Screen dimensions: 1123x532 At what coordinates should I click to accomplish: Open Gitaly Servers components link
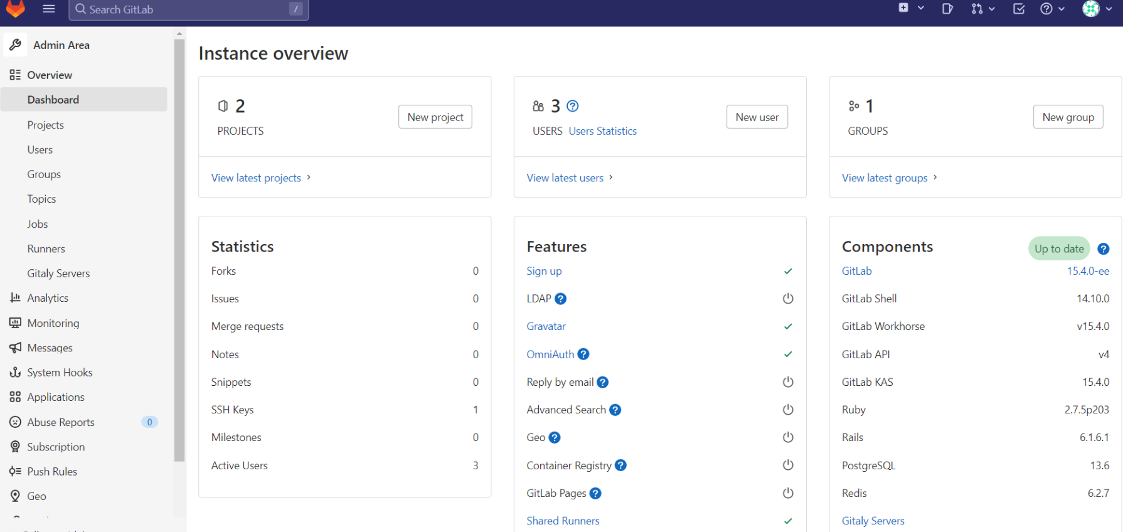tap(873, 521)
